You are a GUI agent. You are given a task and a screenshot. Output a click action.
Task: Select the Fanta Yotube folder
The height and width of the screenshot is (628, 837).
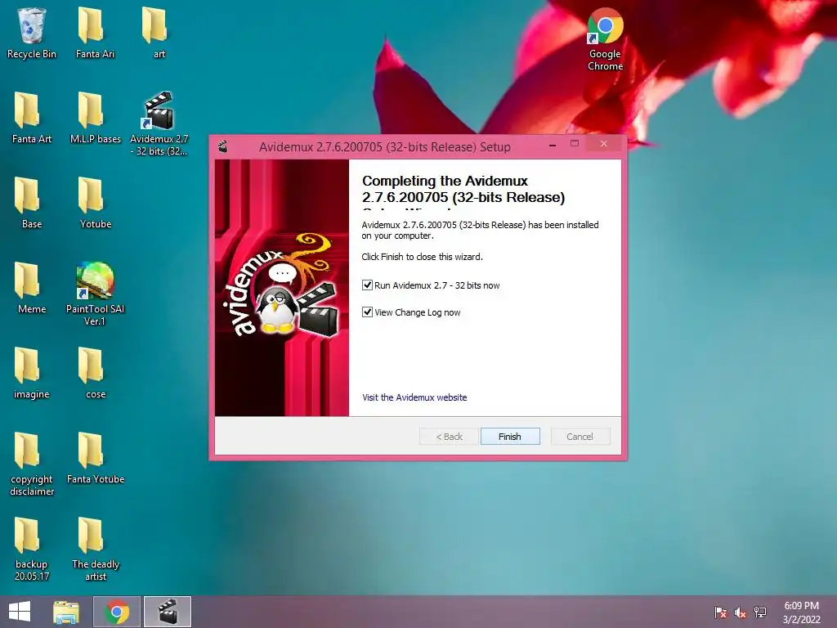[x=95, y=458]
